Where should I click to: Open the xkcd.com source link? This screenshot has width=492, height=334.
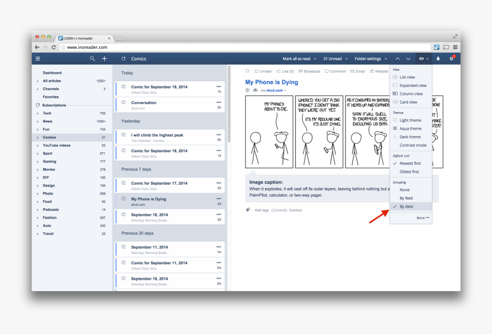point(275,90)
